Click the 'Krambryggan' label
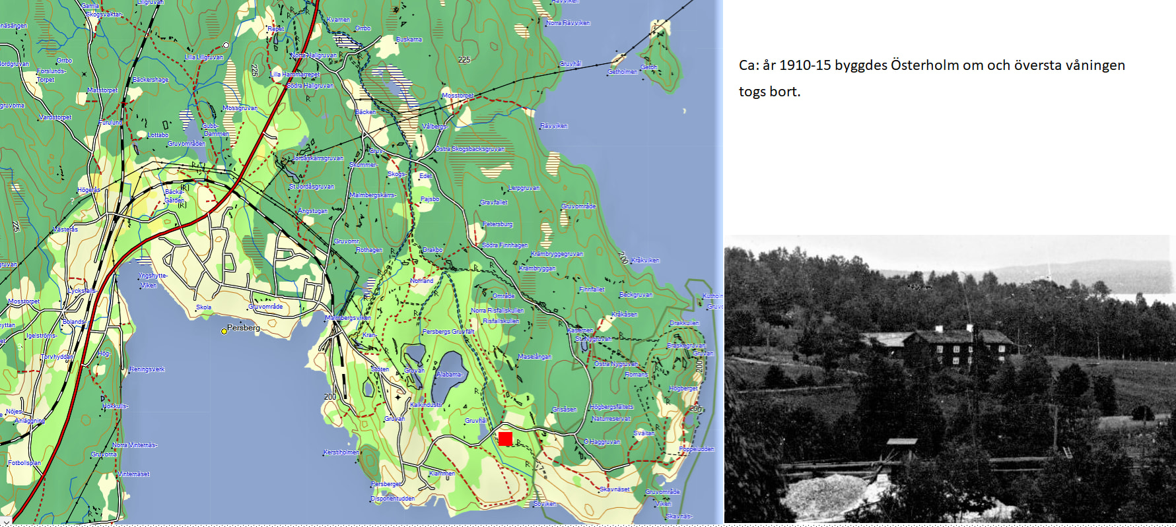The image size is (1176, 527). coord(537,268)
